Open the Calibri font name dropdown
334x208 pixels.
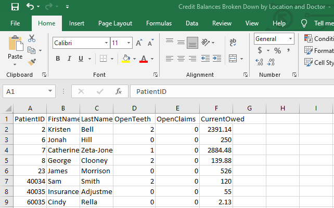click(106, 43)
